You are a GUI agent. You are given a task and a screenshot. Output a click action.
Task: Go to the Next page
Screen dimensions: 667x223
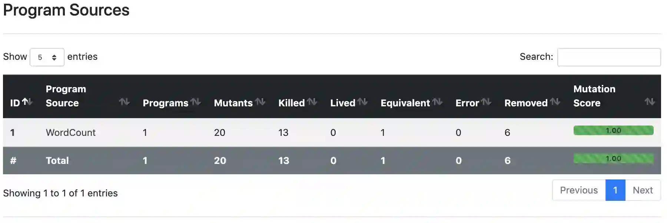coord(643,190)
